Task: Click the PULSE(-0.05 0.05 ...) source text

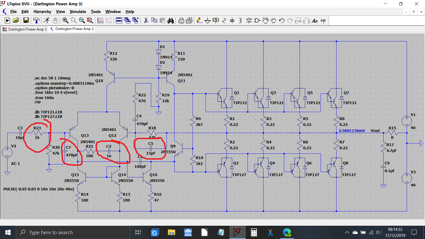Action: pos(39,189)
